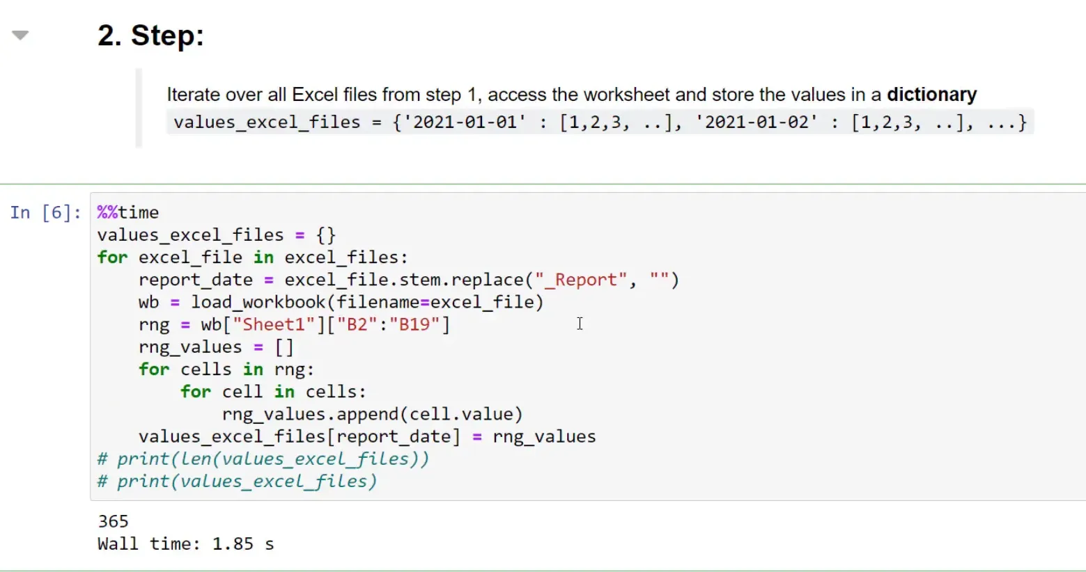Place cursor on the %%time magic line
Image resolution: width=1086 pixels, height=572 pixels.
coord(127,212)
